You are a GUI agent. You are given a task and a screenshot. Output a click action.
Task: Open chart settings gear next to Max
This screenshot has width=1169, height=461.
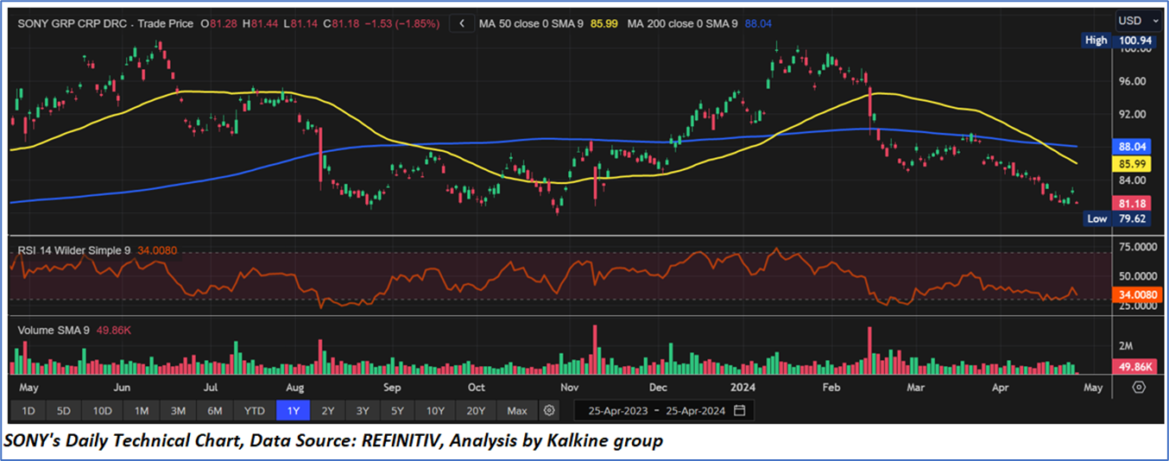point(550,410)
